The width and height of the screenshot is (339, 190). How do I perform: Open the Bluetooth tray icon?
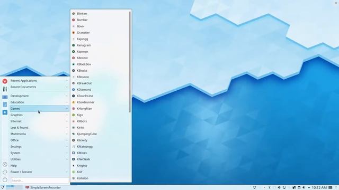(x=270, y=188)
